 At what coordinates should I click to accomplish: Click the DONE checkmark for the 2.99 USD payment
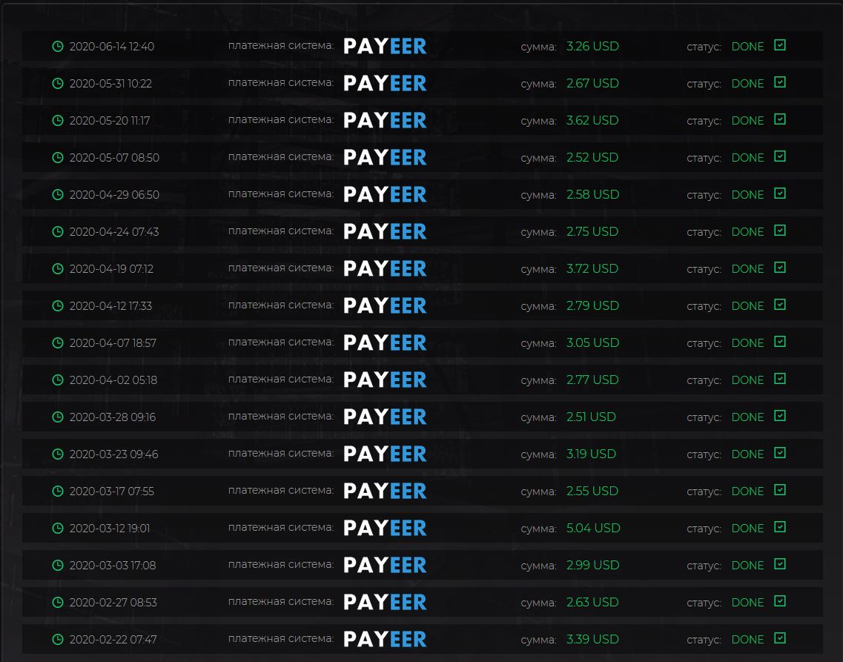point(779,564)
